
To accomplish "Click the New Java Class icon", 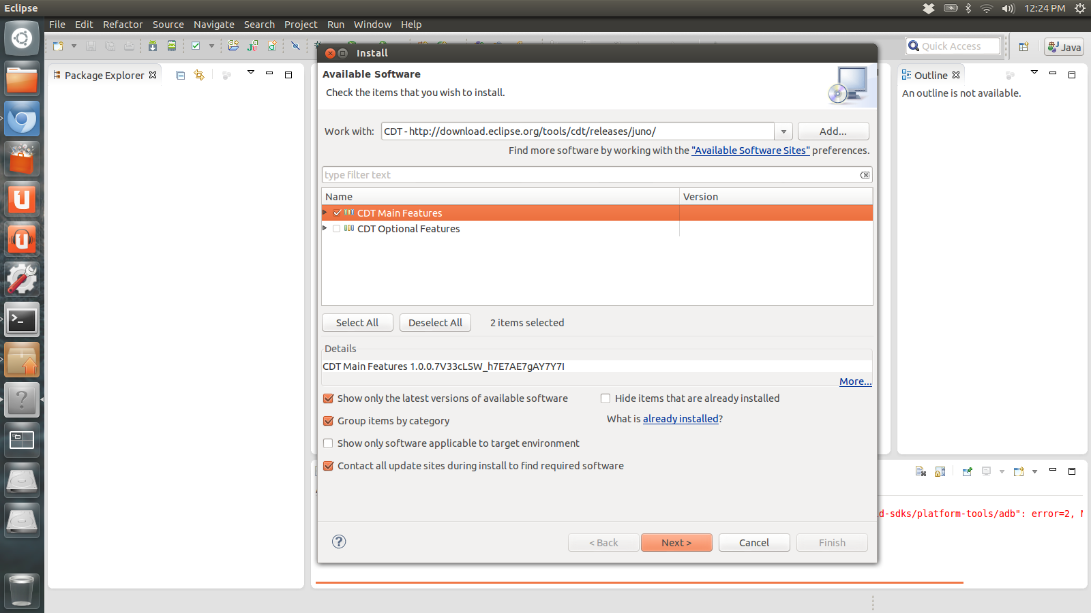I will click(272, 46).
